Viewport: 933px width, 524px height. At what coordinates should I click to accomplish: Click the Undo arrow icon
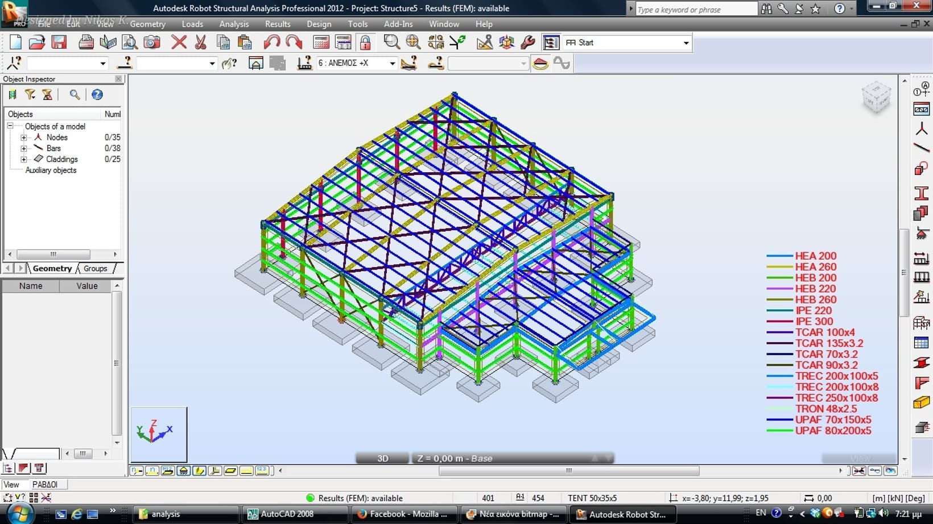pos(271,43)
